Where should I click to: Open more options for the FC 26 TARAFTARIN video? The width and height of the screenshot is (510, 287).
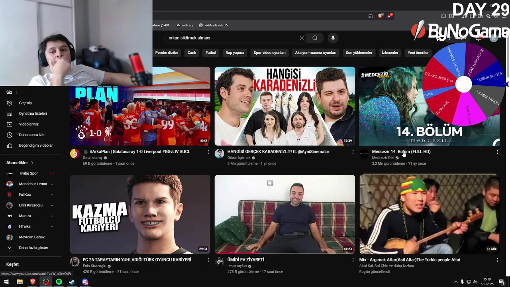pos(208,260)
